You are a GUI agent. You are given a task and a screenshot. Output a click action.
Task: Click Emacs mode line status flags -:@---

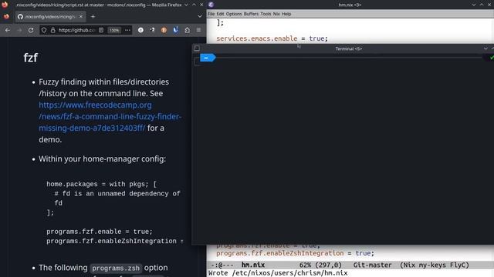(x=222, y=265)
